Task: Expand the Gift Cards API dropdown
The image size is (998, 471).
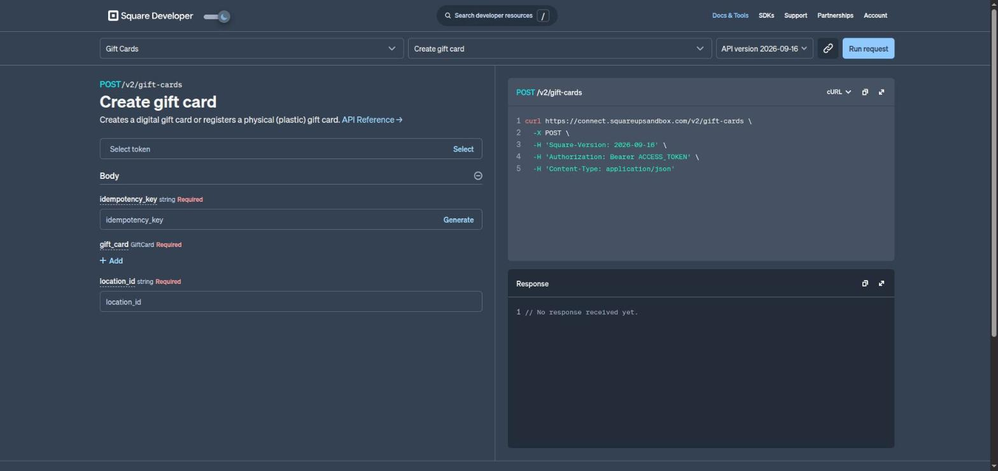Action: pos(251,48)
